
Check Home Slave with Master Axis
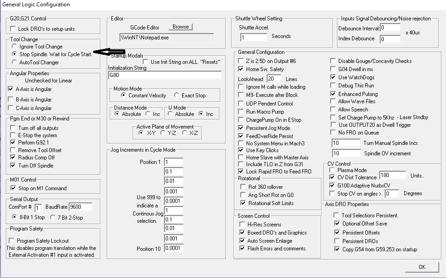241,157
